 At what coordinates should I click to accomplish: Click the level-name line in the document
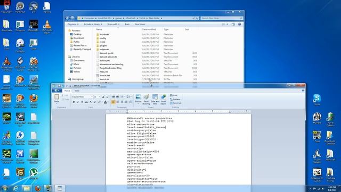[147, 127]
